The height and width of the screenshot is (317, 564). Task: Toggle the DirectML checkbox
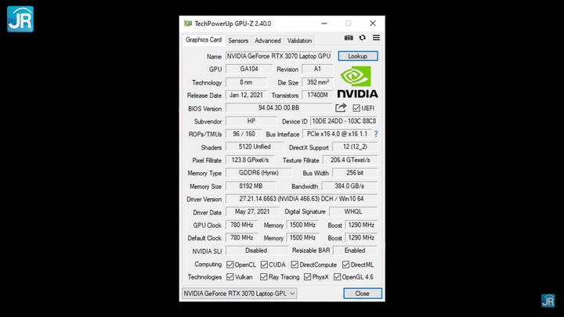coord(345,265)
